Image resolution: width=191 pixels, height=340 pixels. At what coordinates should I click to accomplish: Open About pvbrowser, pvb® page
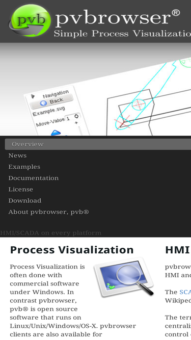click(49, 212)
